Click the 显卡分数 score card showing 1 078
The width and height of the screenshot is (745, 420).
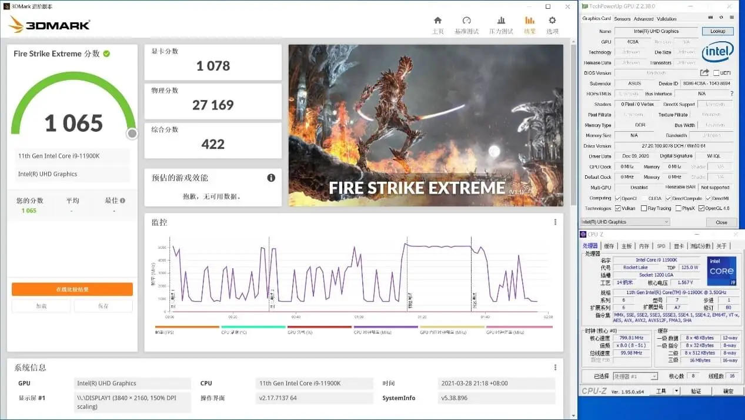pos(213,61)
